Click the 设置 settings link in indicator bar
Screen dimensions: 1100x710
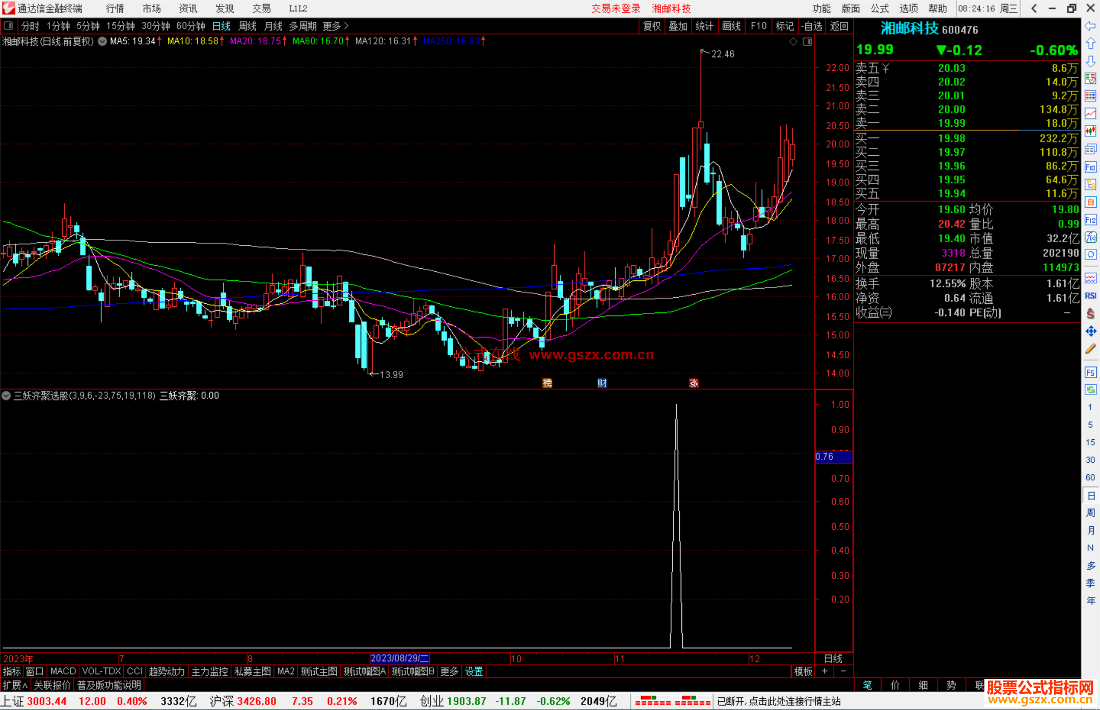click(x=474, y=671)
